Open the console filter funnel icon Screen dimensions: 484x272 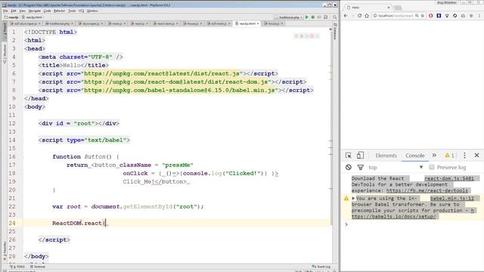point(360,167)
